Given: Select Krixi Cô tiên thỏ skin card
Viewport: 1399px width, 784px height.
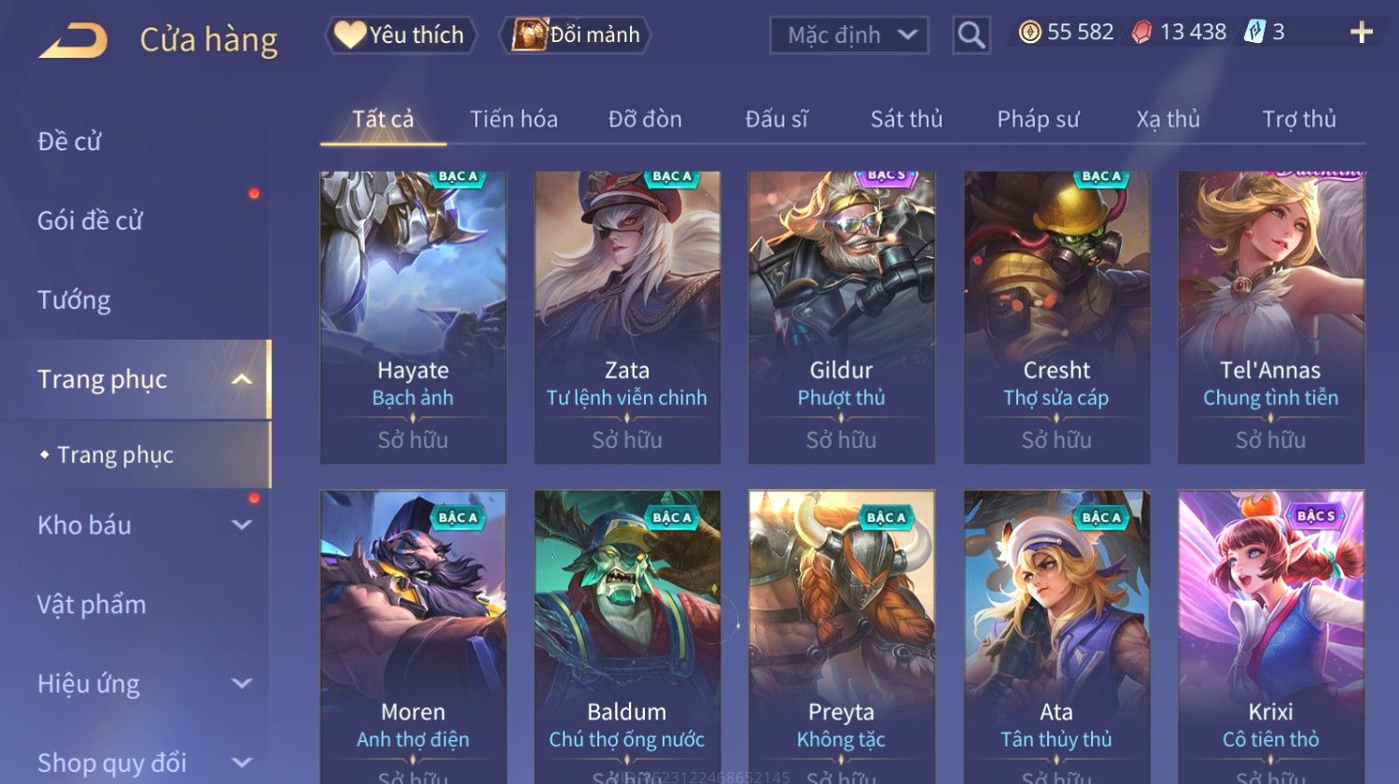Looking at the screenshot, I should click(1271, 637).
